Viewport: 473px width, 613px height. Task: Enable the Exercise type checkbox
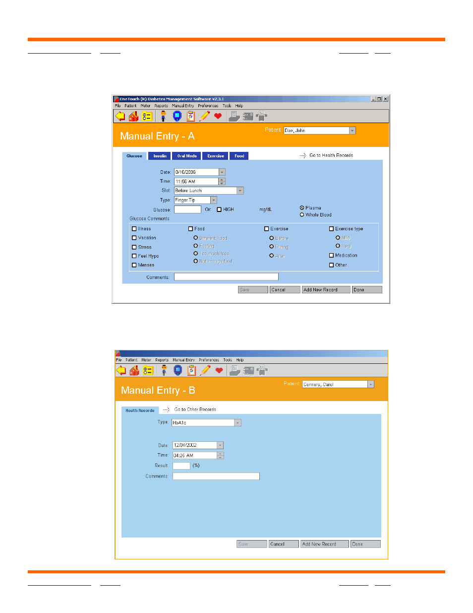tap(331, 229)
